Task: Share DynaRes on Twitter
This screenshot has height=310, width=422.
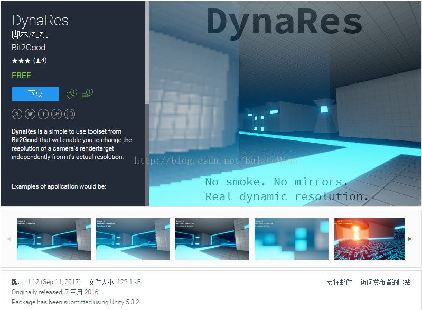Action: 30,114
